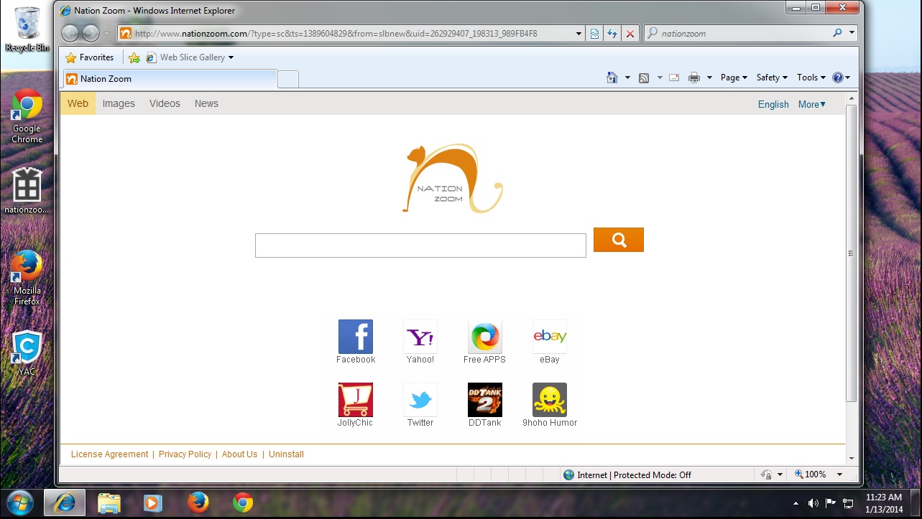Select the nationzoo... desktop icon

tap(27, 191)
